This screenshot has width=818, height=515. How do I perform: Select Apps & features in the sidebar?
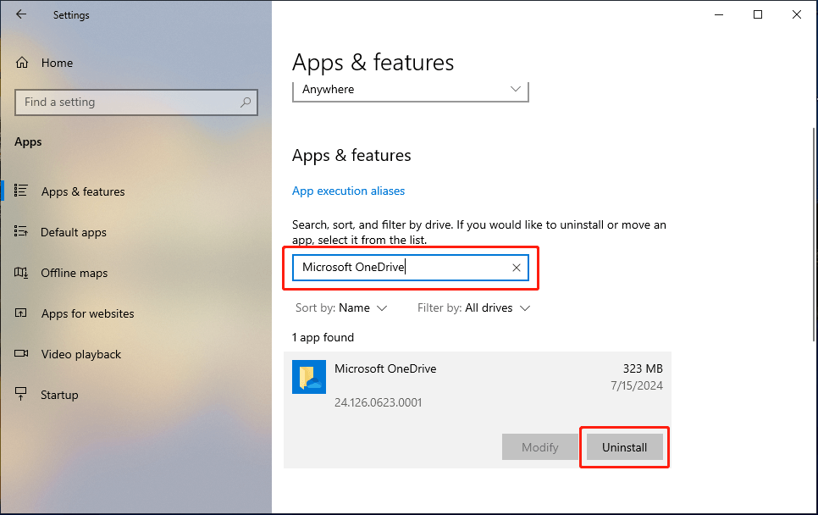coord(135,191)
